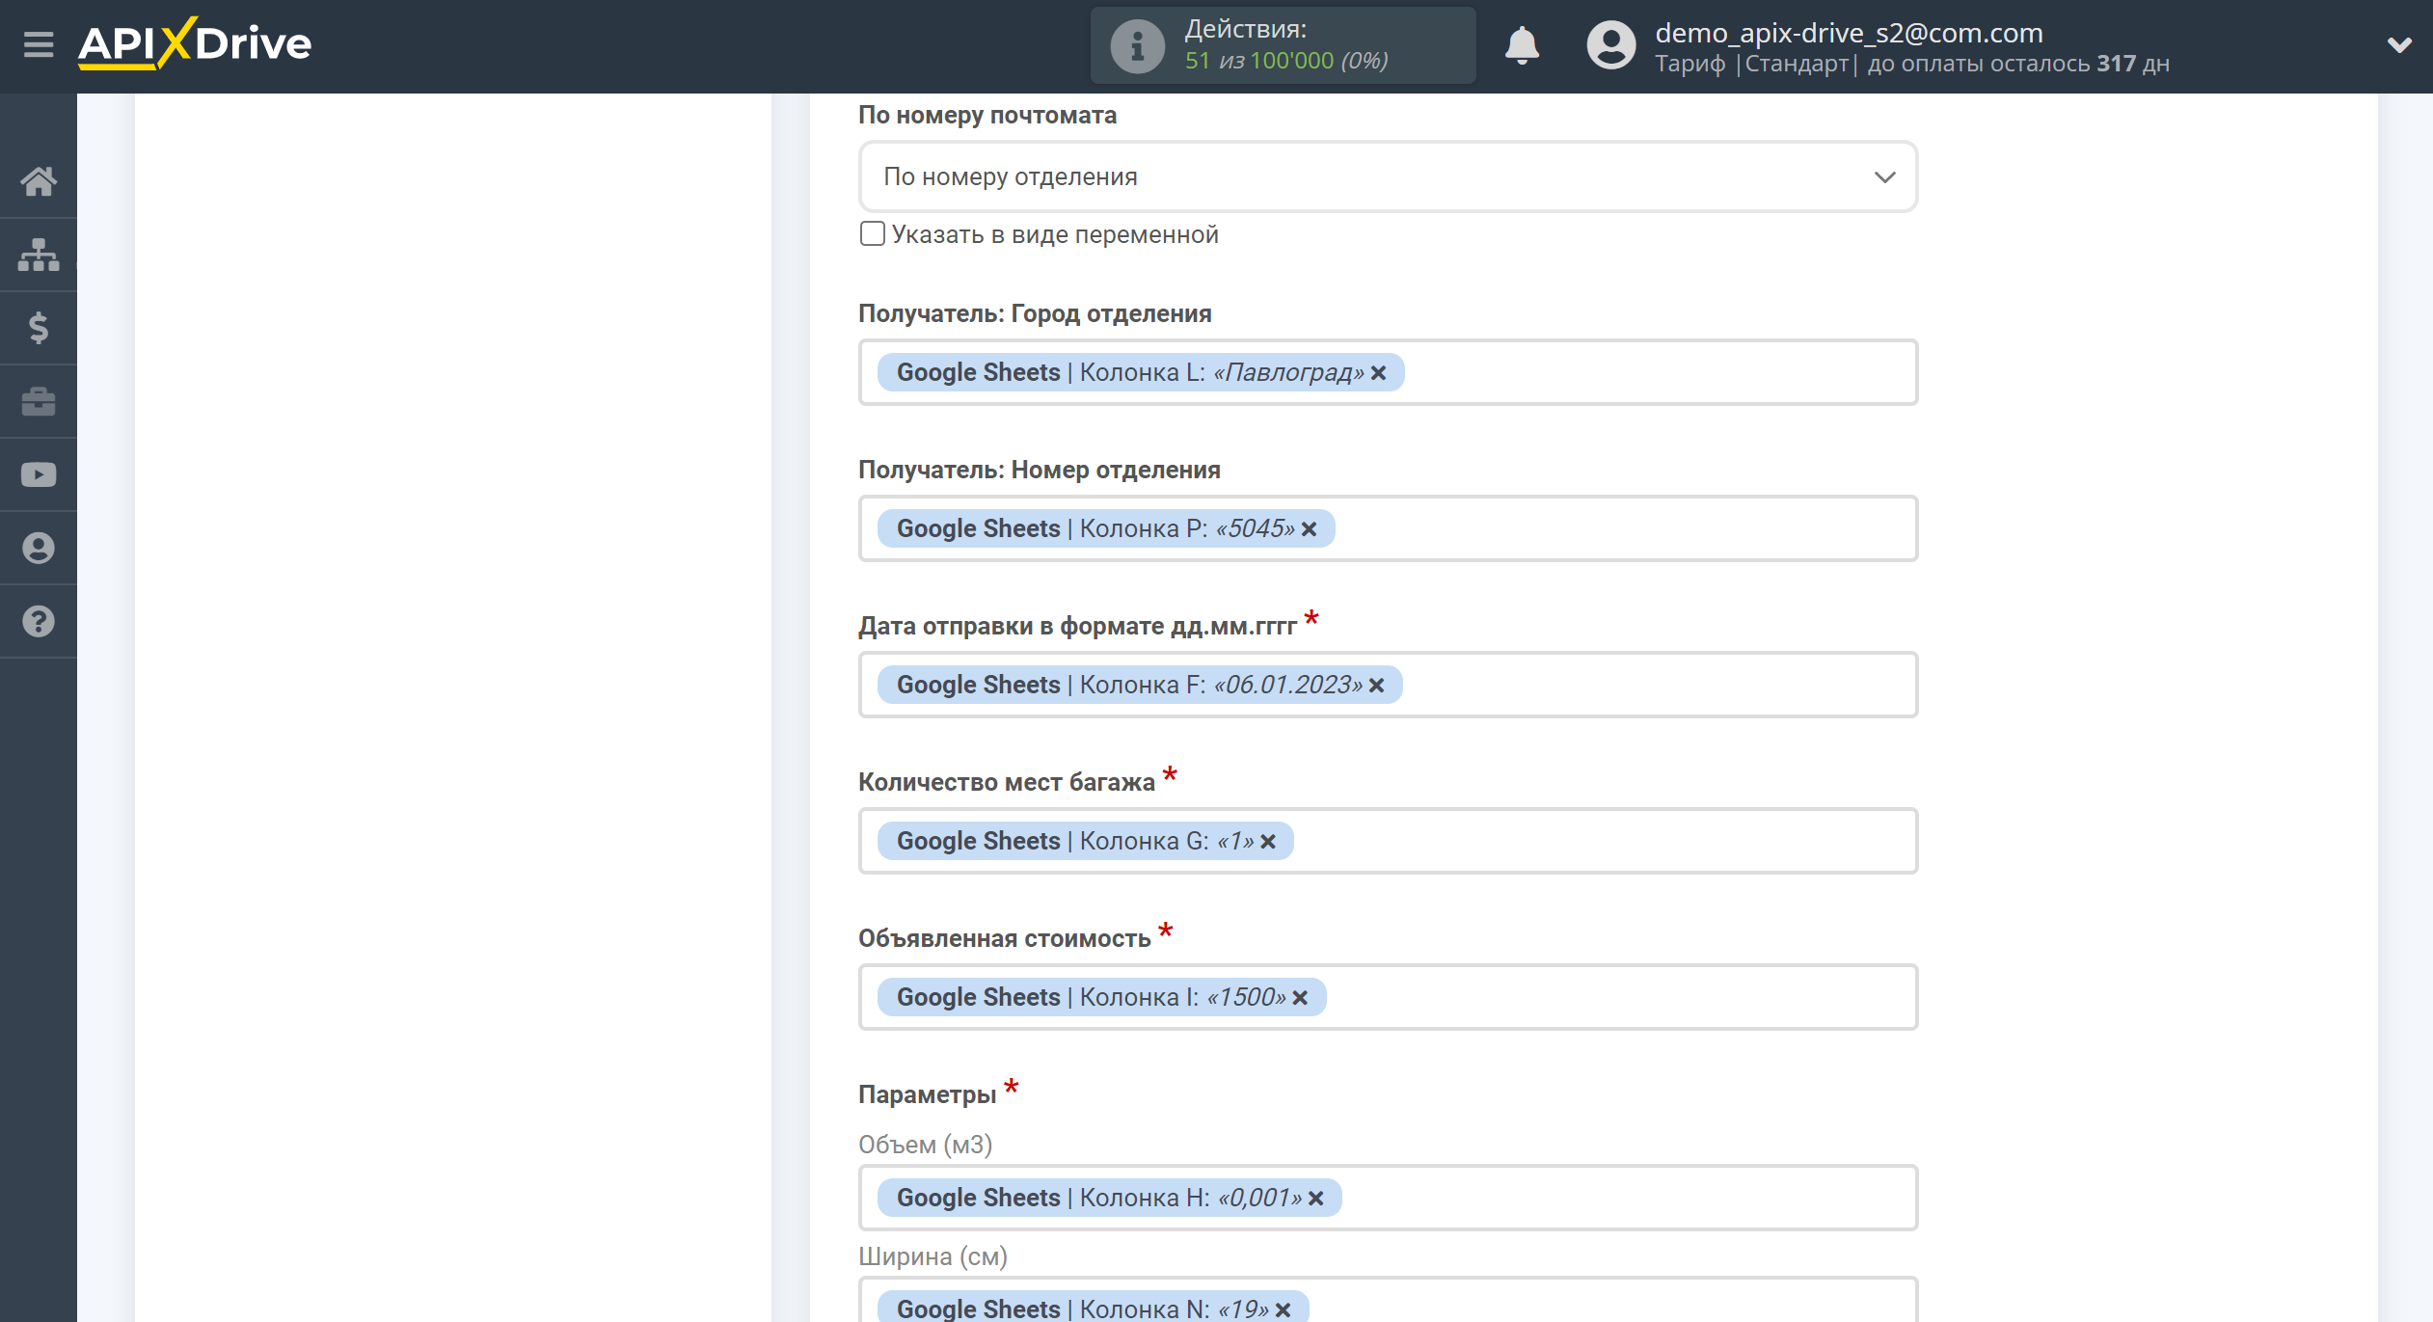Click in the 'Ширина (см)' input field
Screen dimensions: 2433x1322
[1388, 1300]
